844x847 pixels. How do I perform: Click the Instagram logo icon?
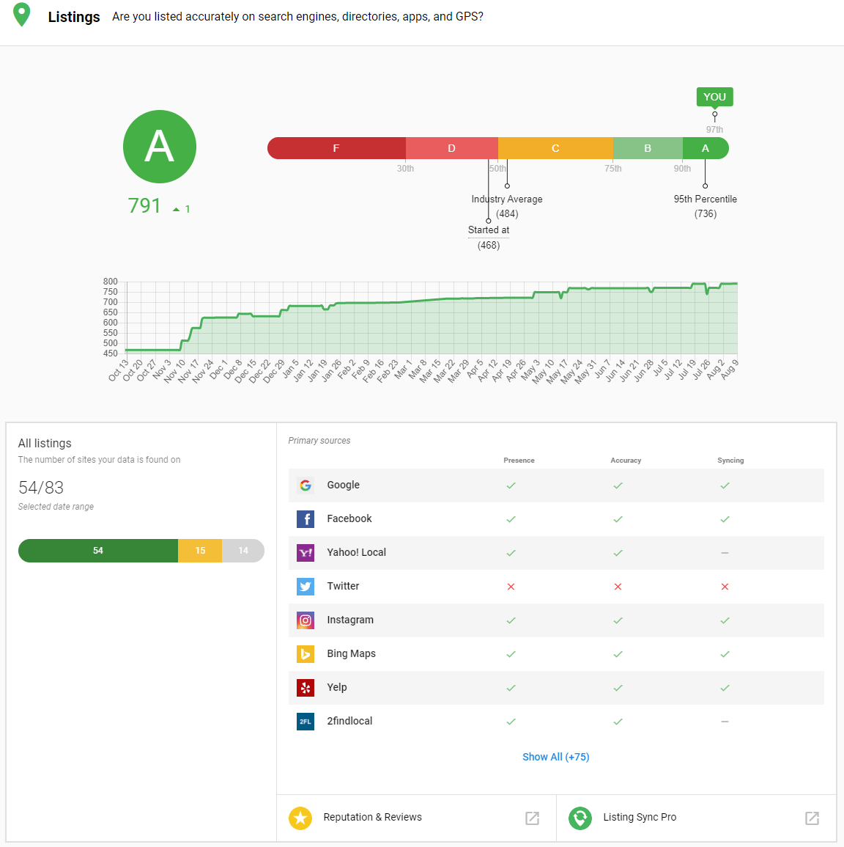(x=306, y=620)
